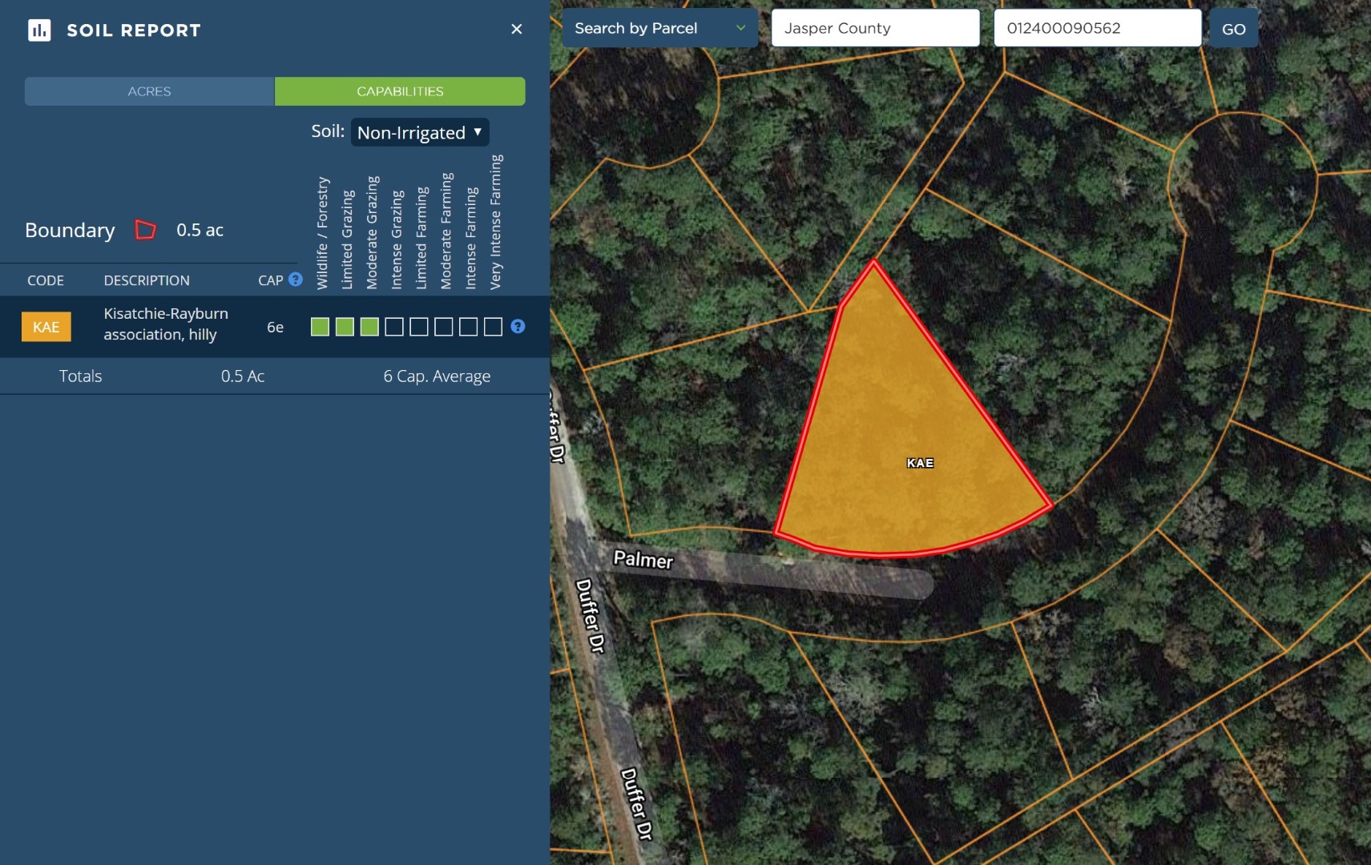The image size is (1371, 865).
Task: Click the Wildlife / Forestry capability square
Action: click(320, 327)
